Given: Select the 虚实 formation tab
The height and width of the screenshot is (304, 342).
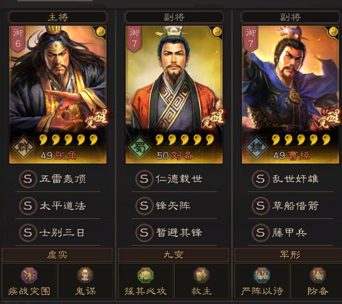Looking at the screenshot, I should (57, 255).
